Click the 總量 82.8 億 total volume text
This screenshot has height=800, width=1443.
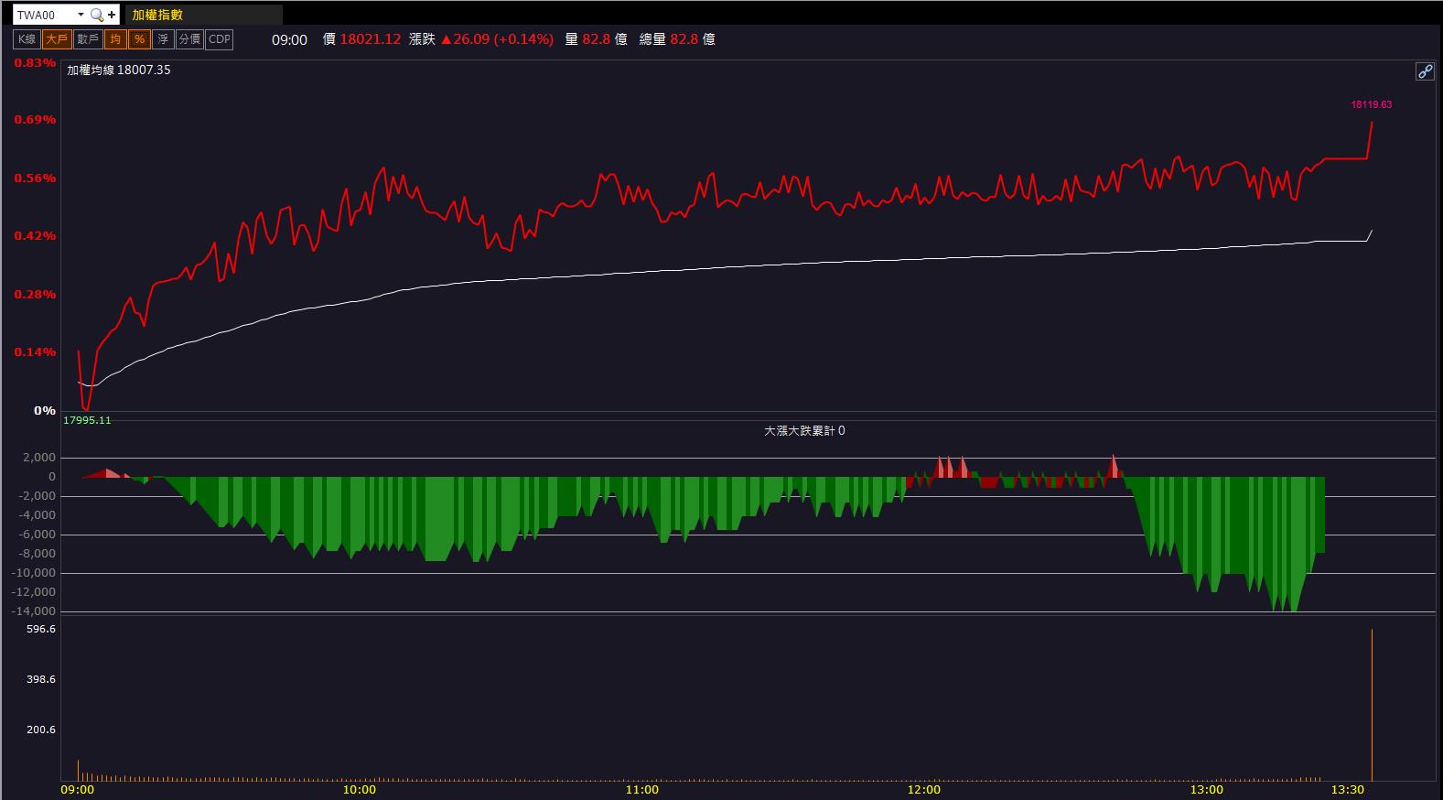click(x=677, y=39)
